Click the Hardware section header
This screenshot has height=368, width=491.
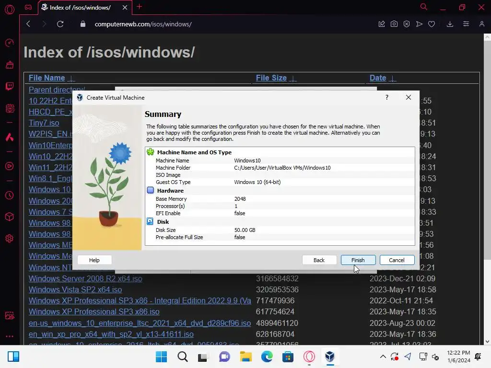click(170, 191)
